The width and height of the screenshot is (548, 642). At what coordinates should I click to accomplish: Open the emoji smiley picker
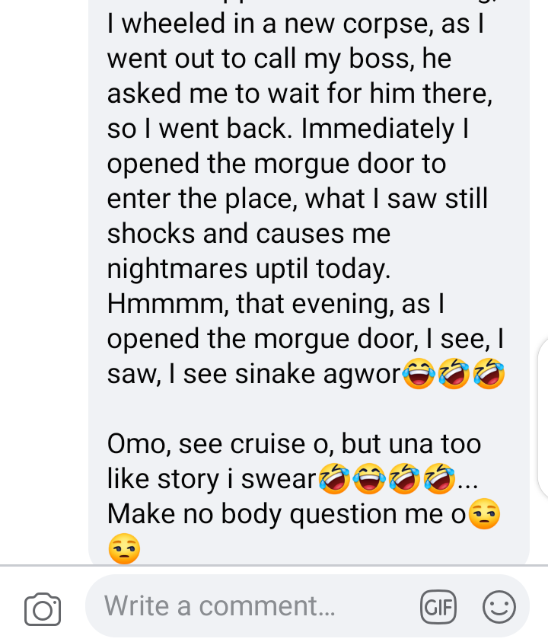499,607
